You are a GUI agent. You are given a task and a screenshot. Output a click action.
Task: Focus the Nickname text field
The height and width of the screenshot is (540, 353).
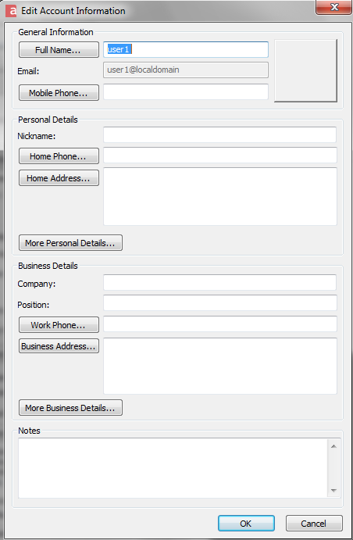coord(220,134)
